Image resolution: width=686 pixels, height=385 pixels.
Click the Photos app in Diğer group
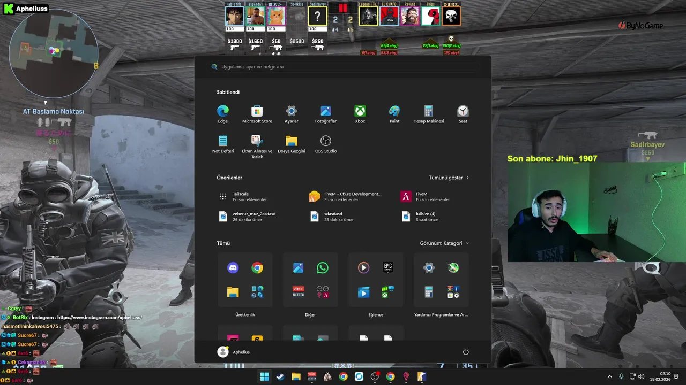[x=299, y=268]
